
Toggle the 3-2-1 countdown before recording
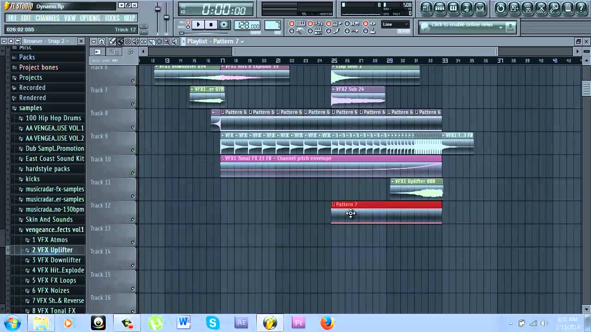[x=310, y=24]
